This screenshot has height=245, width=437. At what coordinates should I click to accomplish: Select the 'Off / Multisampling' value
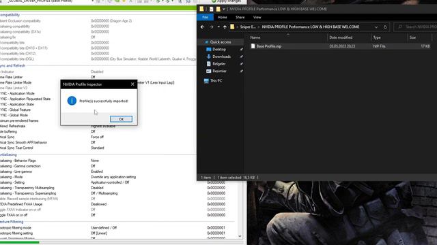[104, 193]
